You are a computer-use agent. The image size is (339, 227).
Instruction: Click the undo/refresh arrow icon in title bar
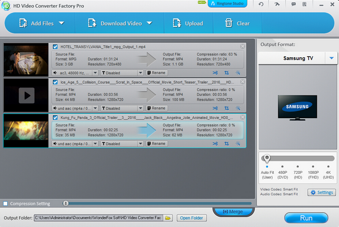pos(261,4)
